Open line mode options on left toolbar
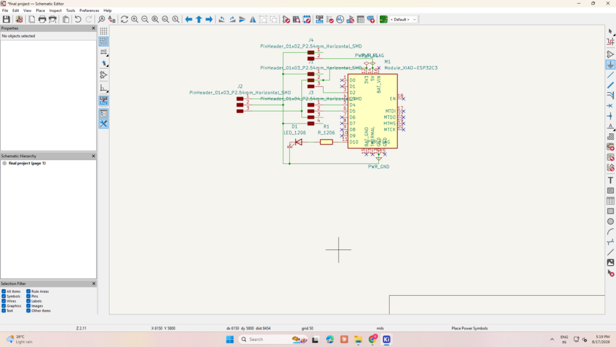The height and width of the screenshot is (347, 616). 103,88
